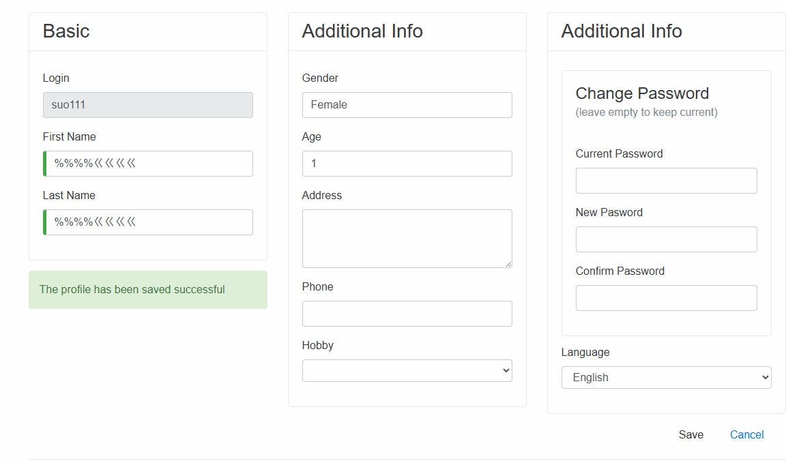
Task: Expand the Language dropdown showing English
Action: [x=666, y=377]
